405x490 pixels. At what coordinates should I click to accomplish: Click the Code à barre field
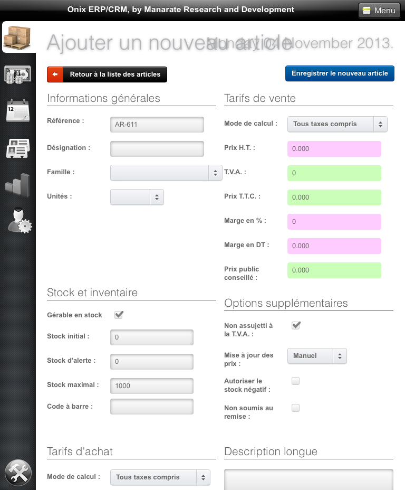152,407
